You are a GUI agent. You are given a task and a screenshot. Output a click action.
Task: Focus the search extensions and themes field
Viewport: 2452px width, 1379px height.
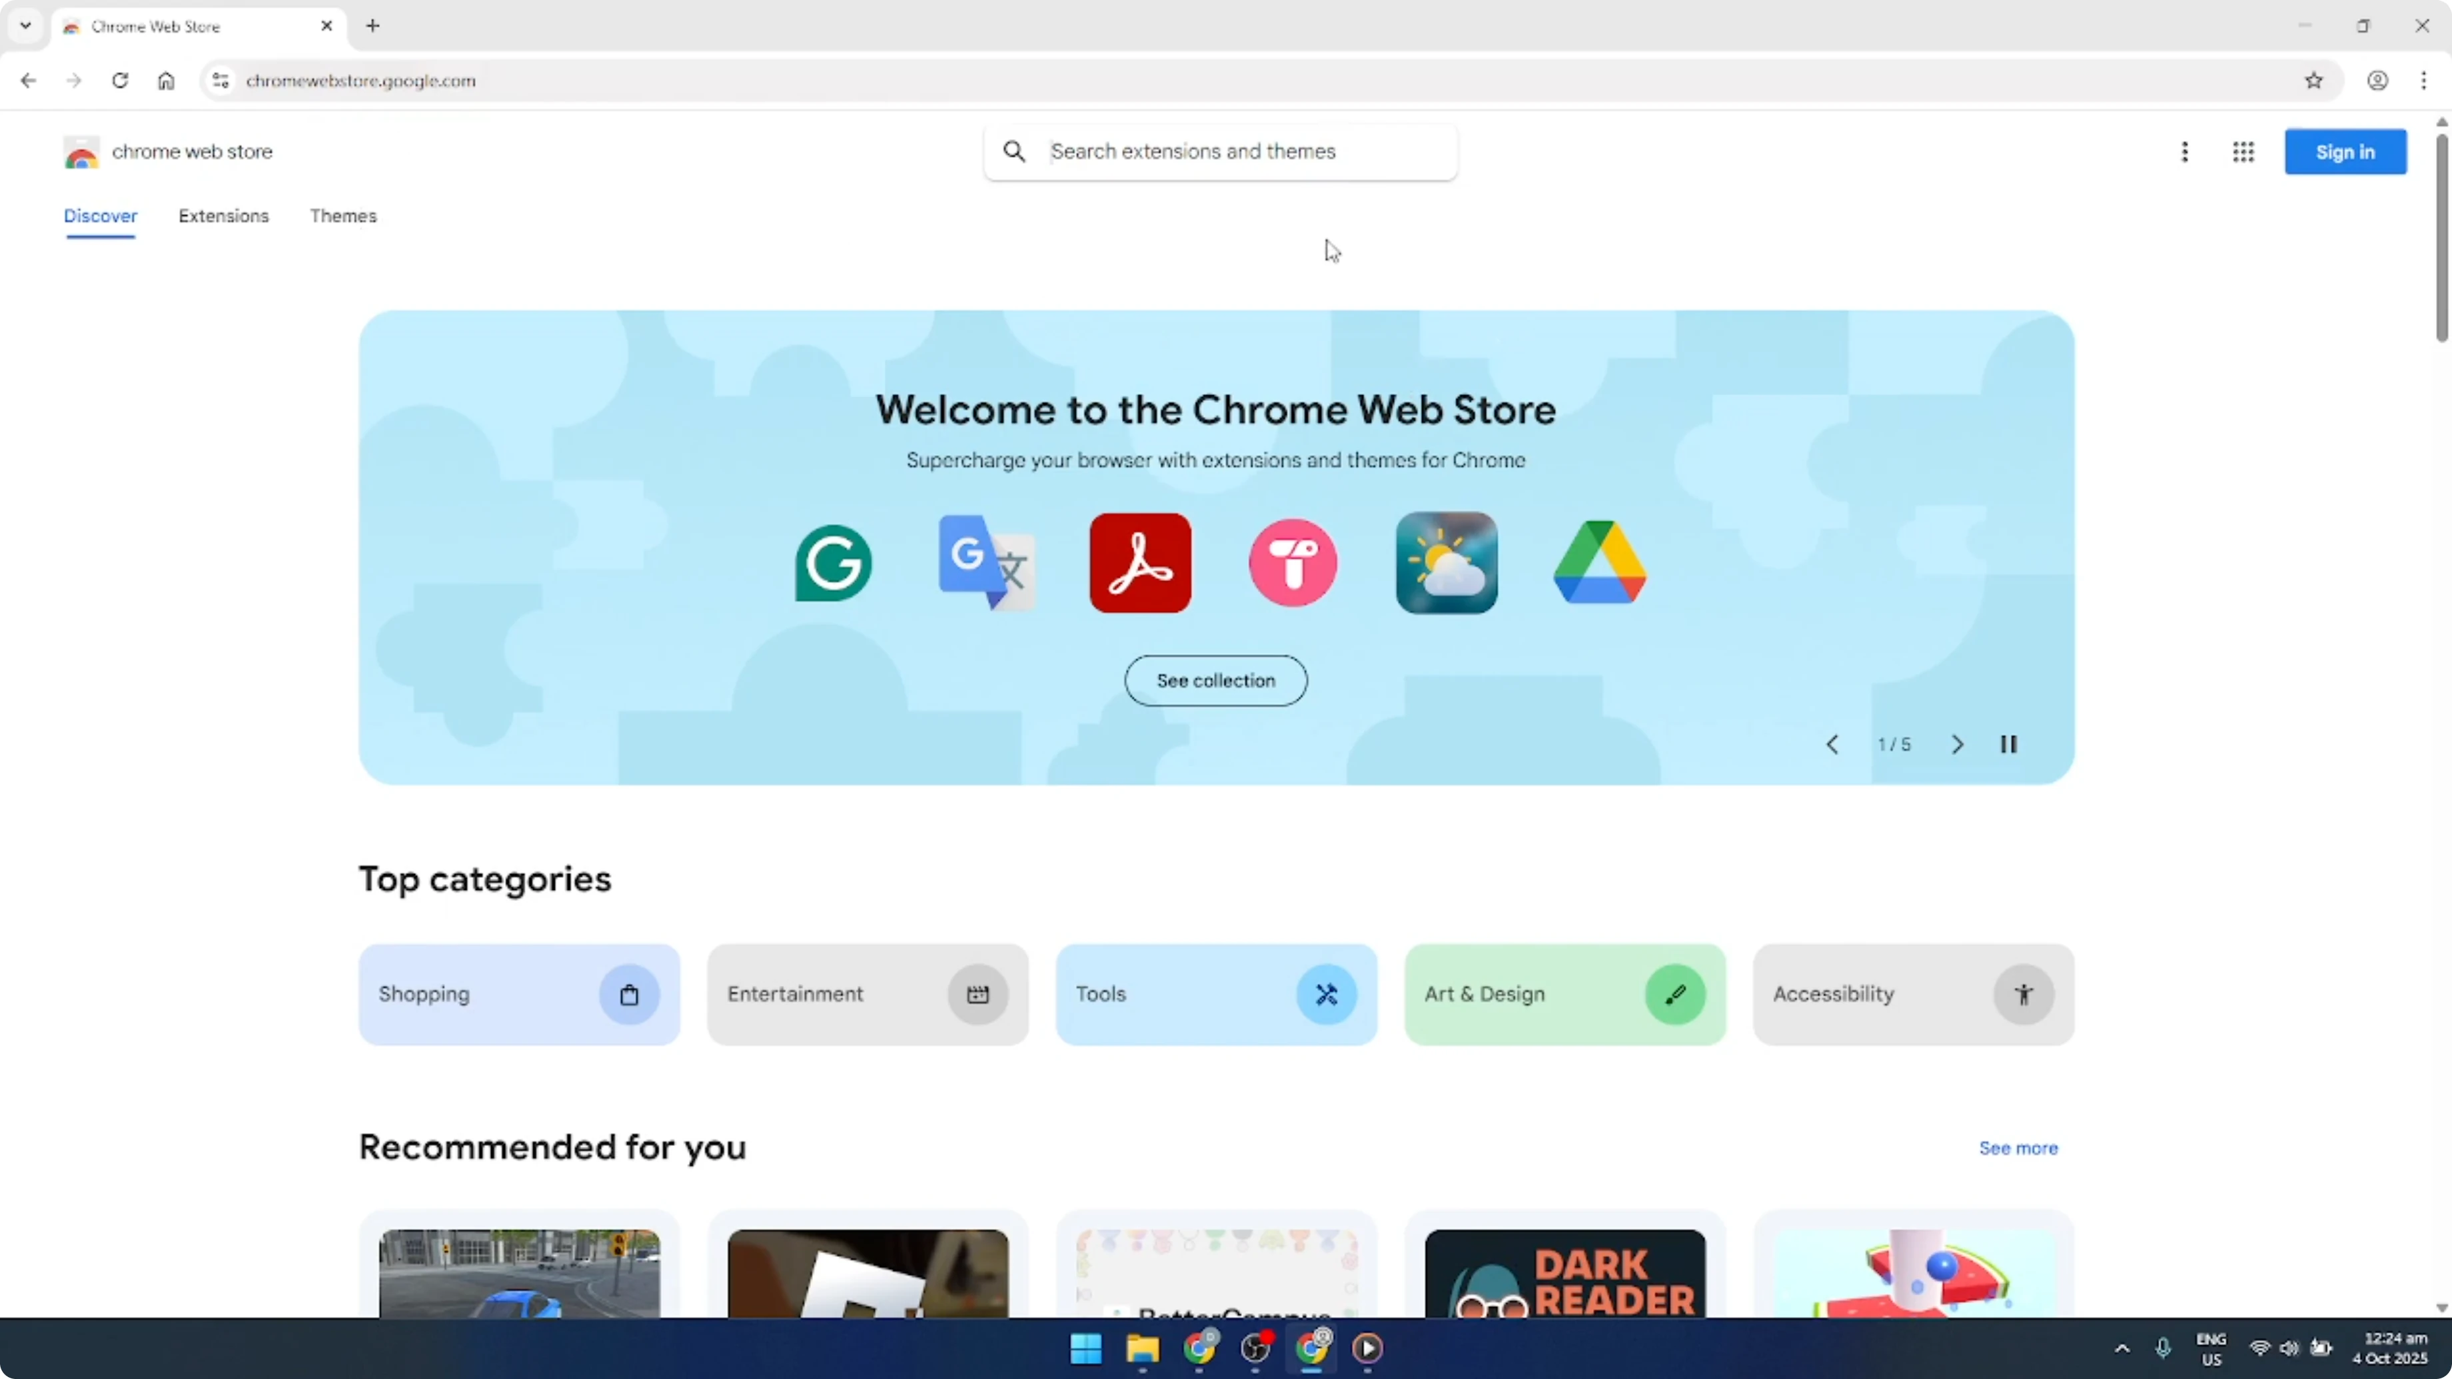[x=1220, y=153]
